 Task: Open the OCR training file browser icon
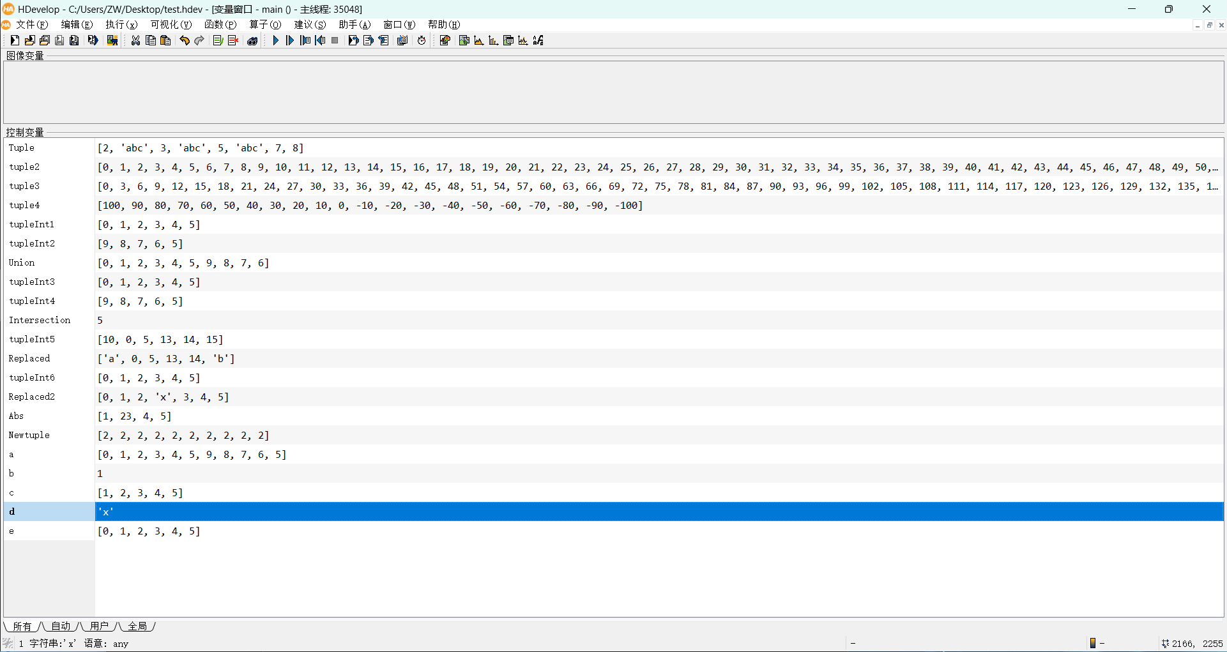click(538, 40)
